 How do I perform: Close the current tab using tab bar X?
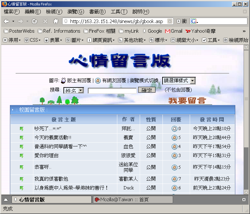(x=244, y=200)
